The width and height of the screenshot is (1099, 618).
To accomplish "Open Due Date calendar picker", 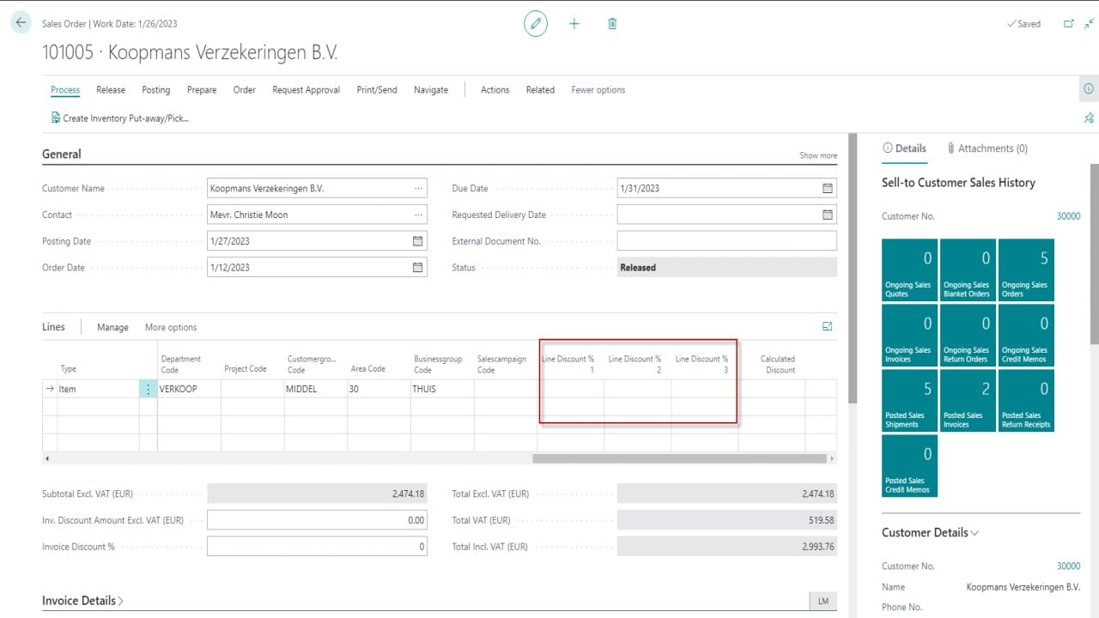I will [x=828, y=189].
